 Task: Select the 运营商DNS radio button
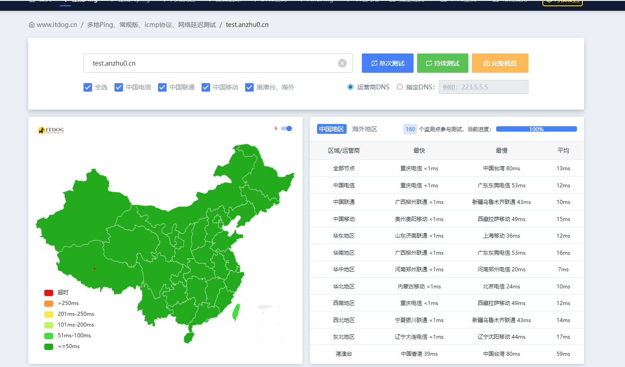pyautogui.click(x=351, y=87)
